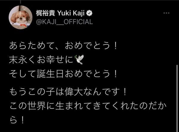The height and width of the screenshot is (132, 179).
Task: Click the word そして in the tweet
Action: [22, 72]
